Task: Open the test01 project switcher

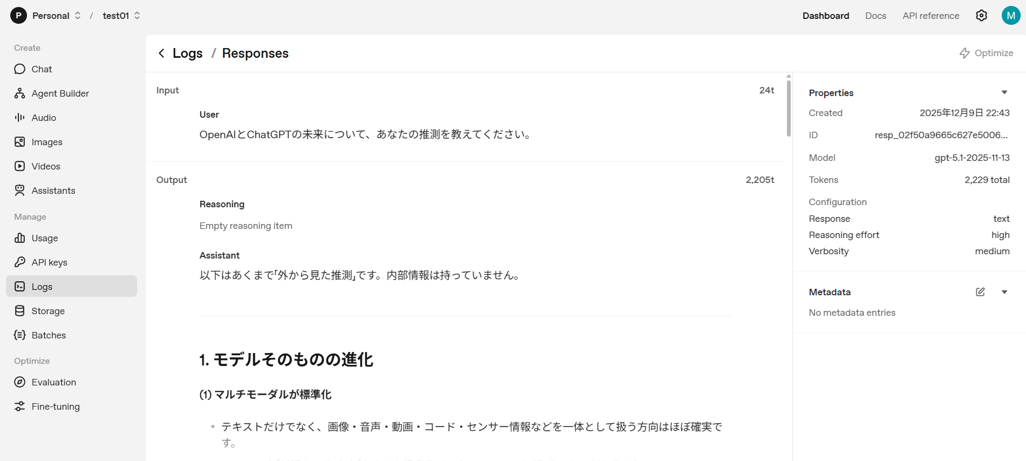Action: (121, 16)
